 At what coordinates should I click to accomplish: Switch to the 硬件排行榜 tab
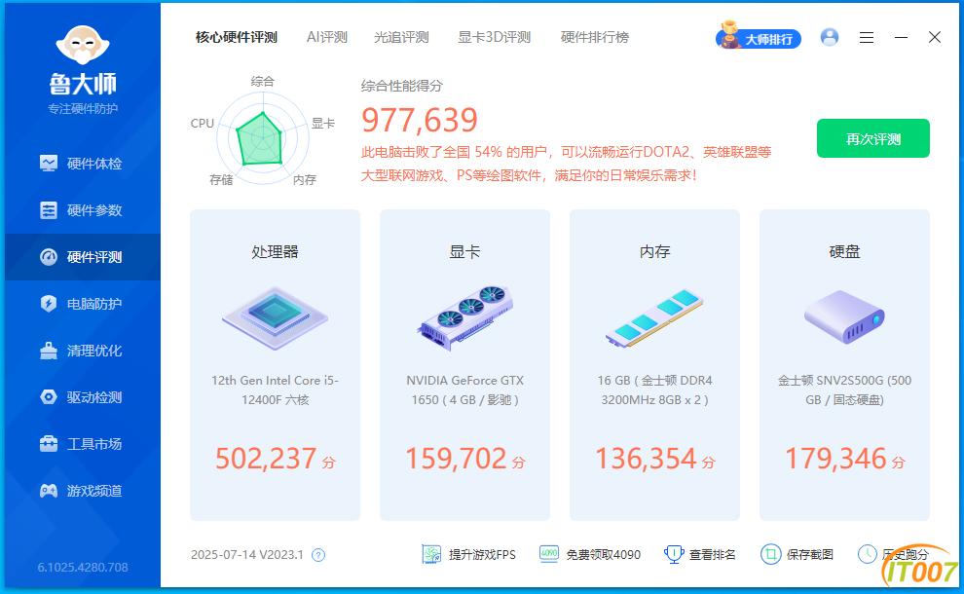pos(595,38)
